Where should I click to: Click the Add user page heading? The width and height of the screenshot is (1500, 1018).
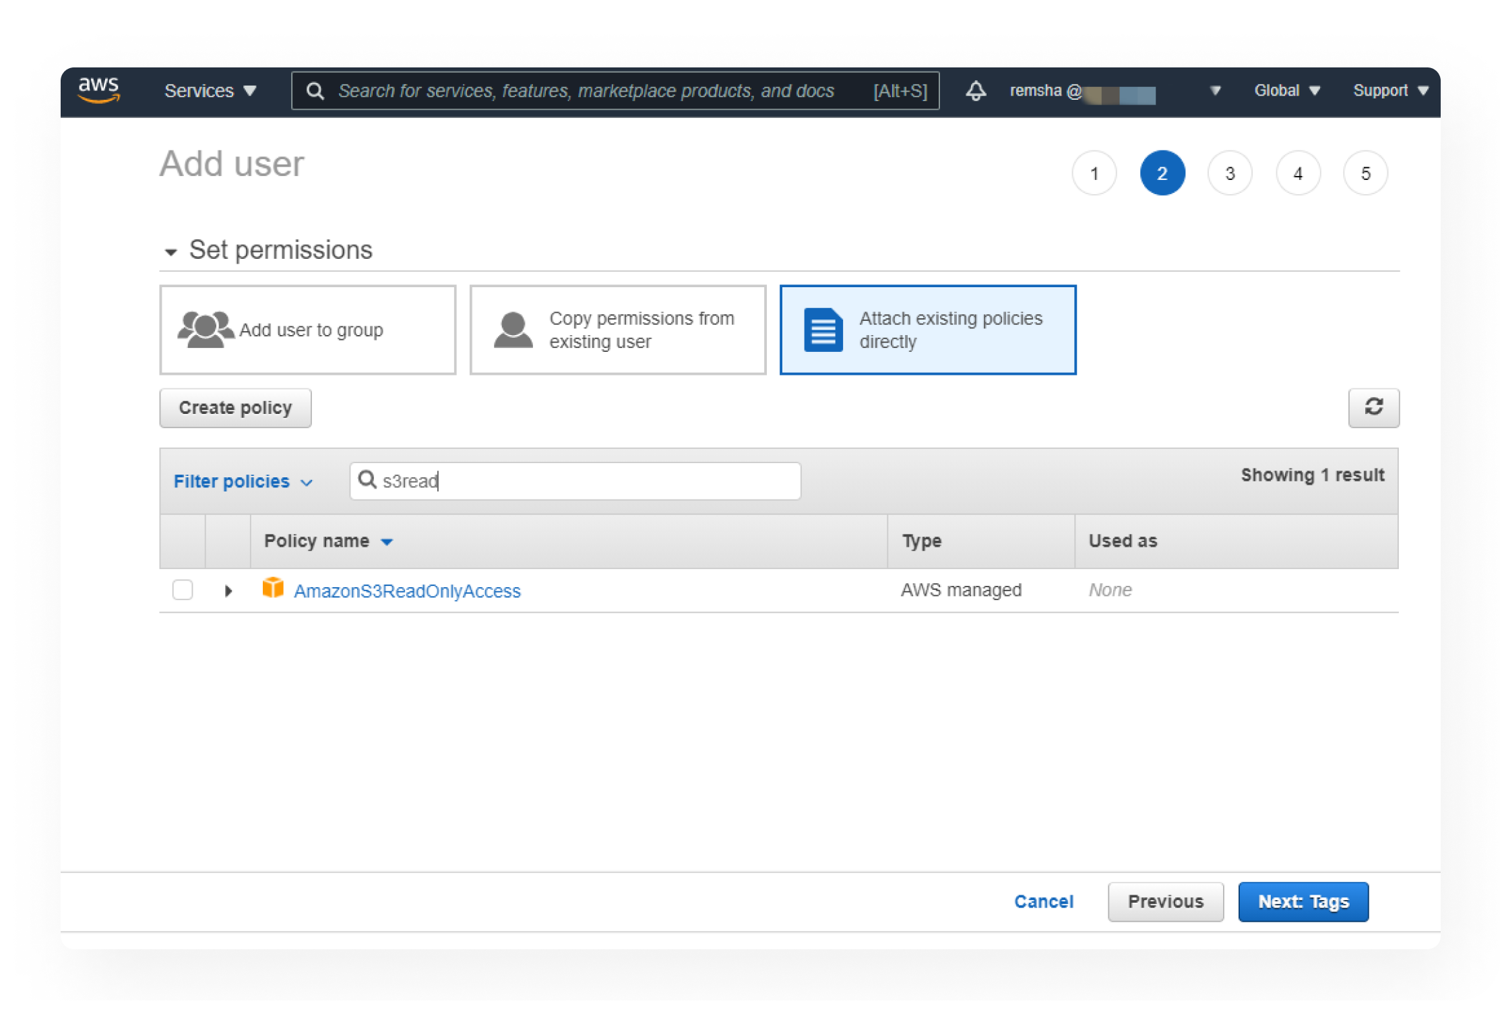[232, 164]
